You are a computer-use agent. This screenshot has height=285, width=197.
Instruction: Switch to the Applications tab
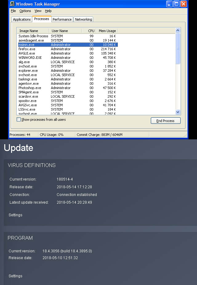coord(22,19)
